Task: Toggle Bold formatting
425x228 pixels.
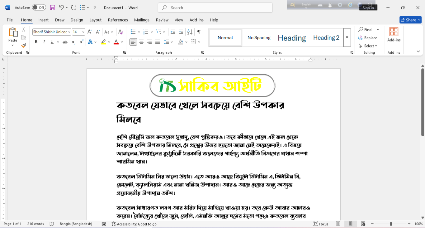Action: (36, 42)
